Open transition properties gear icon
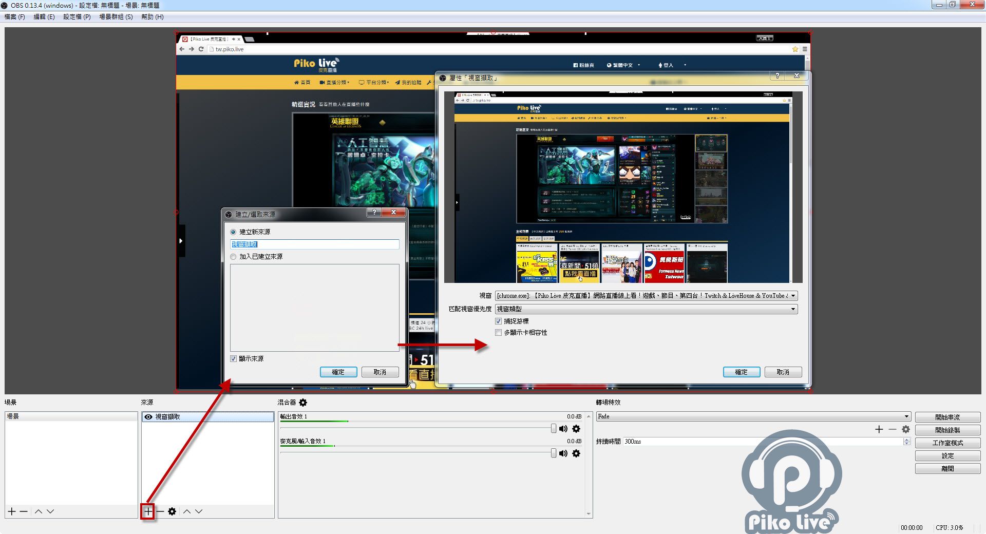 (x=906, y=429)
